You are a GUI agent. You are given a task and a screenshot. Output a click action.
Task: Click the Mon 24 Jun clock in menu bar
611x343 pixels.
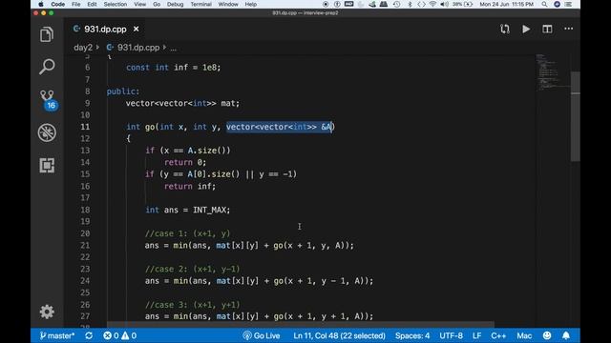coord(507,4)
